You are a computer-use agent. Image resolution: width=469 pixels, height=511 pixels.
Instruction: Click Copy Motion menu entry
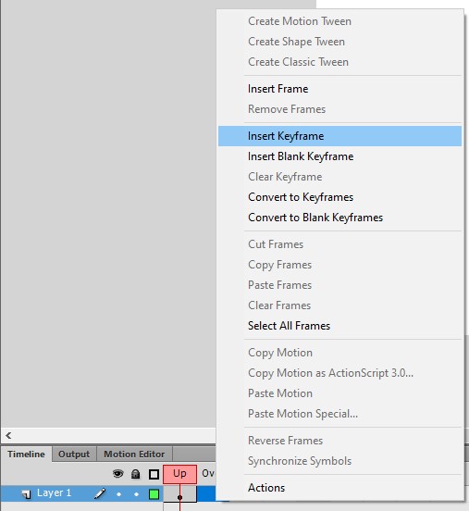(339, 353)
